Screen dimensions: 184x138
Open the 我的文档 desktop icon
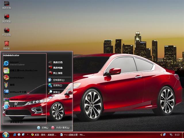coord(6,4)
